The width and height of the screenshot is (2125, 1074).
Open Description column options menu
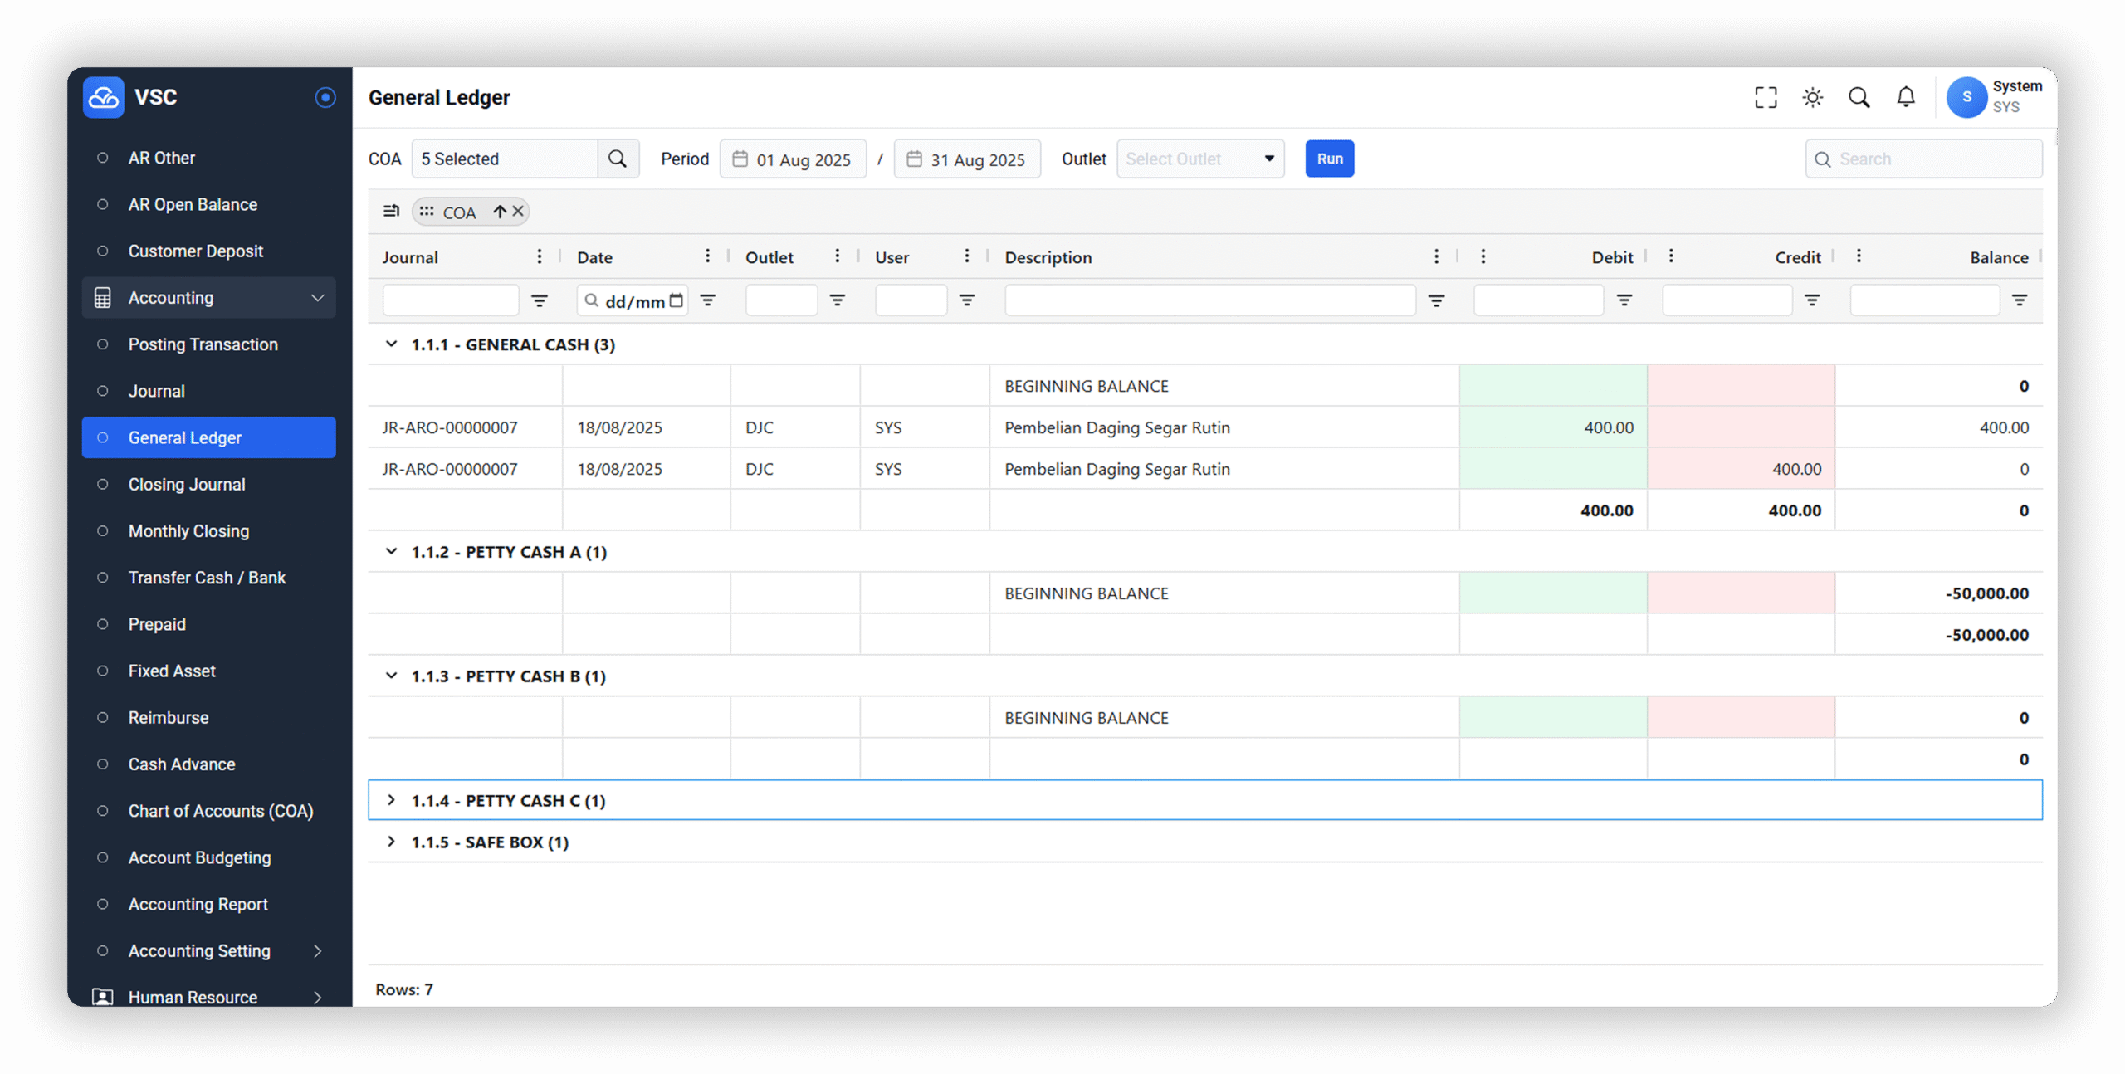click(x=1437, y=256)
